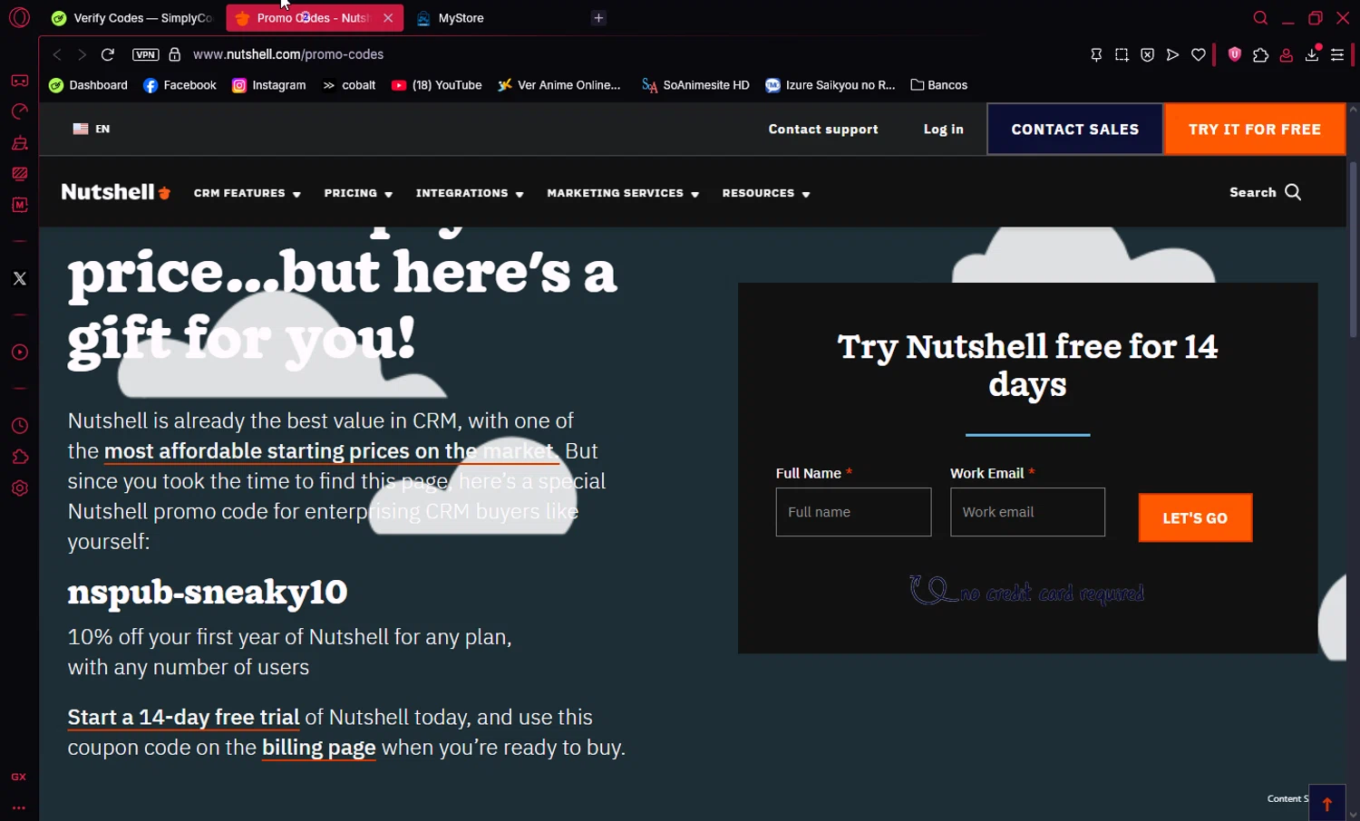
Task: Expand the CRM Features dropdown
Action: click(x=247, y=193)
